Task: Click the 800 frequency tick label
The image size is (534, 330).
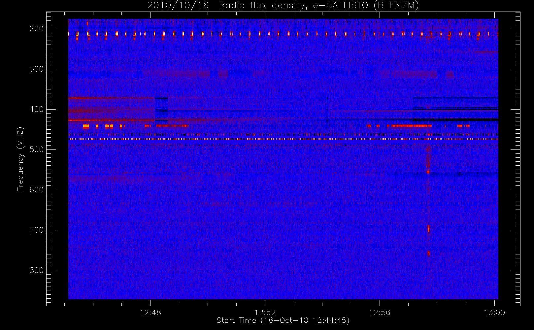Action: pyautogui.click(x=37, y=270)
